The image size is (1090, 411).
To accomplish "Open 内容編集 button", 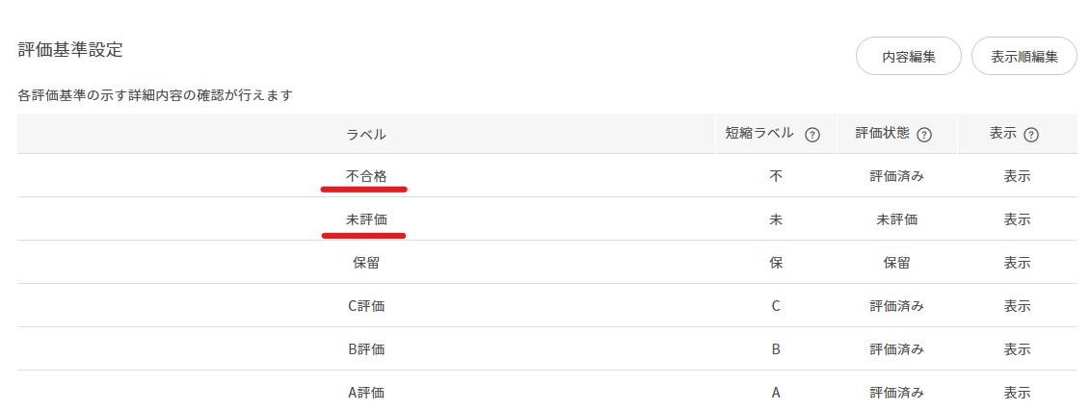I will tap(909, 56).
